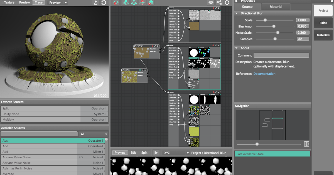Screen dimensions: 334x175
Task: Open the Preview mode dropdown above 3D view
Action: click(x=58, y=2)
